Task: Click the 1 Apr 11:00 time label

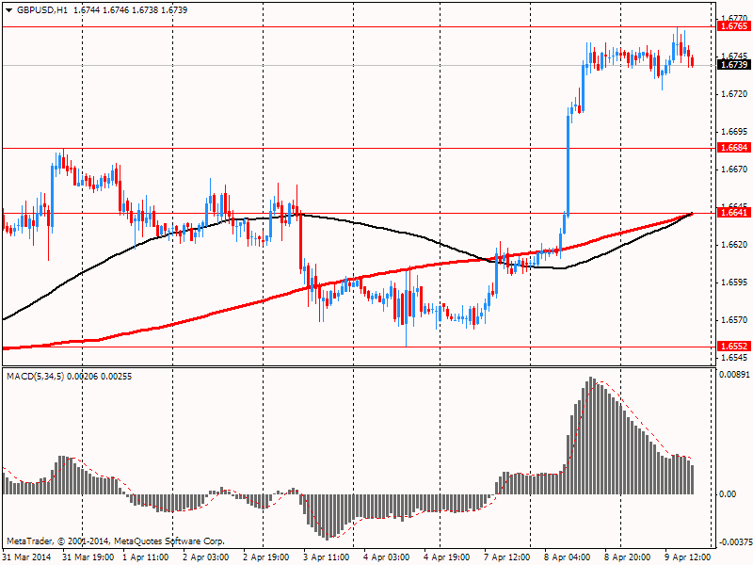Action: pos(146,557)
